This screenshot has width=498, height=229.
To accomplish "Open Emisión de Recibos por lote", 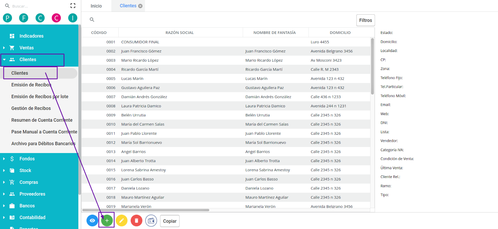I will pyautogui.click(x=40, y=97).
